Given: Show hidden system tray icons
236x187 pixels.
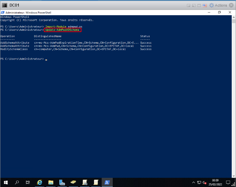Looking at the screenshot, I should click(193, 182).
